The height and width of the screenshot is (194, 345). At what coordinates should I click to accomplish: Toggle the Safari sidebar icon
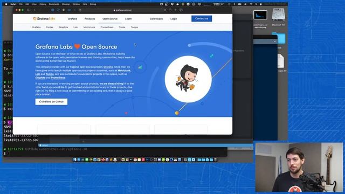click(x=29, y=10)
